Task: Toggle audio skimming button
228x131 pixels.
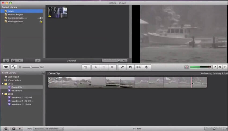Action: click(186, 67)
